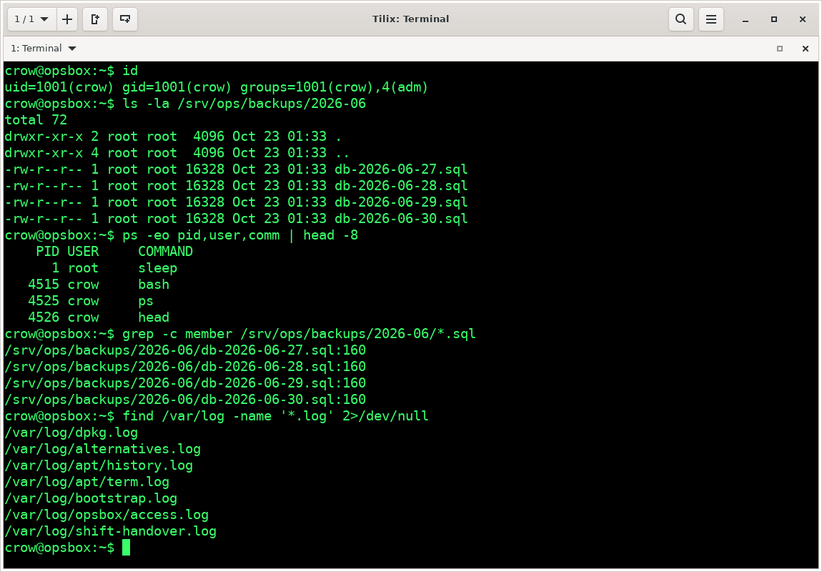The height and width of the screenshot is (572, 822).
Task: Click the 'find /var/log -name' command line
Action: [x=276, y=416]
